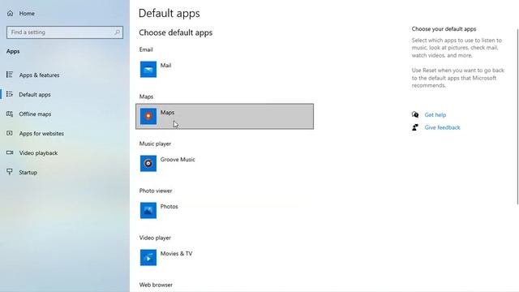Image resolution: width=519 pixels, height=292 pixels.
Task: Click the Photo viewer category label
Action: click(156, 191)
